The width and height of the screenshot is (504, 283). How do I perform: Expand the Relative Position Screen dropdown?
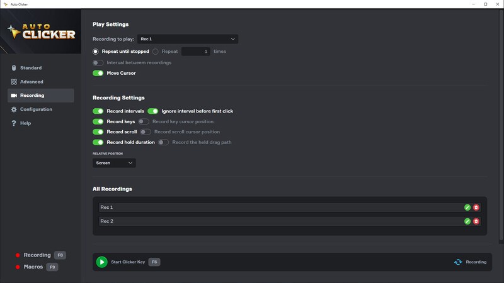point(114,163)
